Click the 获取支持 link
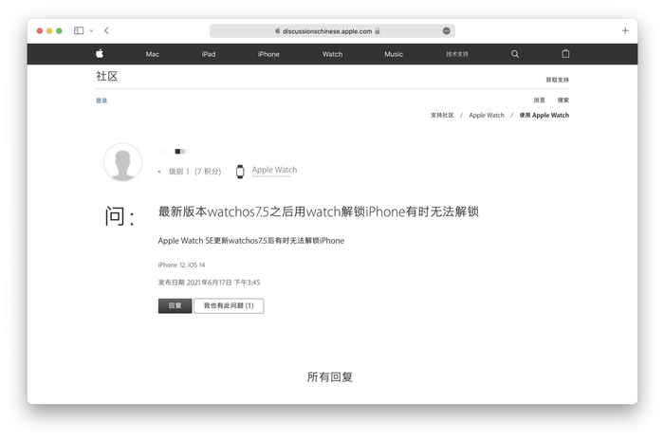This screenshot has width=664, height=440. (558, 80)
